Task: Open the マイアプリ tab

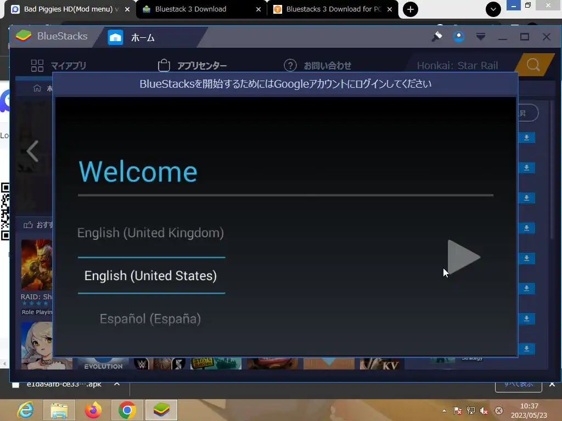Action: pos(58,66)
